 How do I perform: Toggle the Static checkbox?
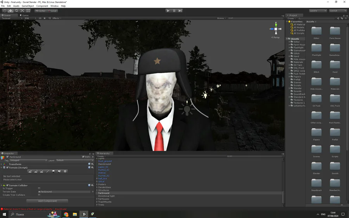tap(83, 157)
